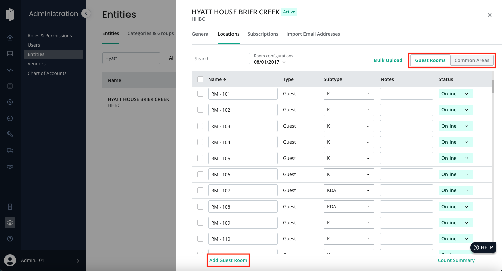Click the Notes field for RM - 103
This screenshot has height=271, width=502.
pos(406,126)
